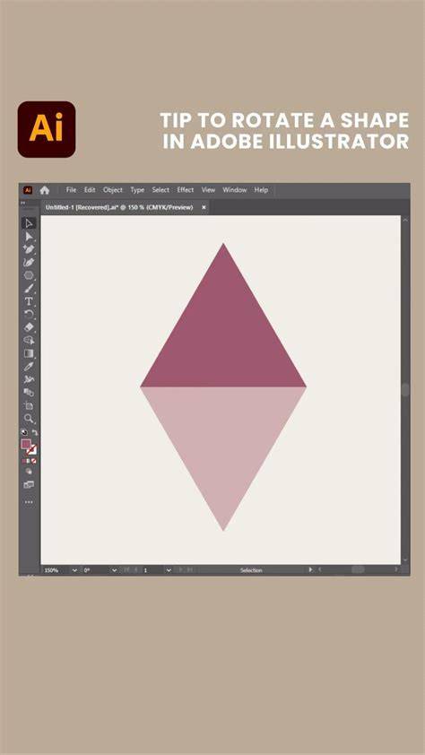Screen dimensions: 425x755
Task: Close the Untitled-1 document tab
Action: [204, 207]
